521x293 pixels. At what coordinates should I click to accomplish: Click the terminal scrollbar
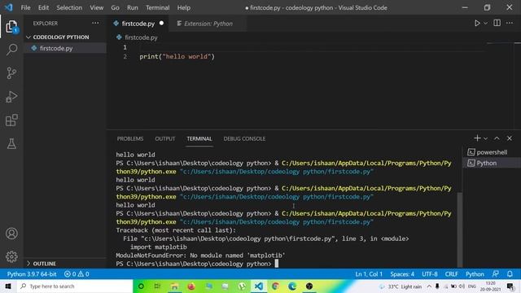point(459,230)
